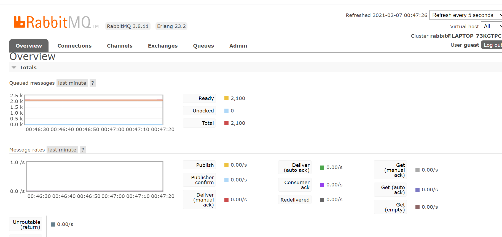Click the Log out button
This screenshot has height=237, width=502.
[492, 45]
